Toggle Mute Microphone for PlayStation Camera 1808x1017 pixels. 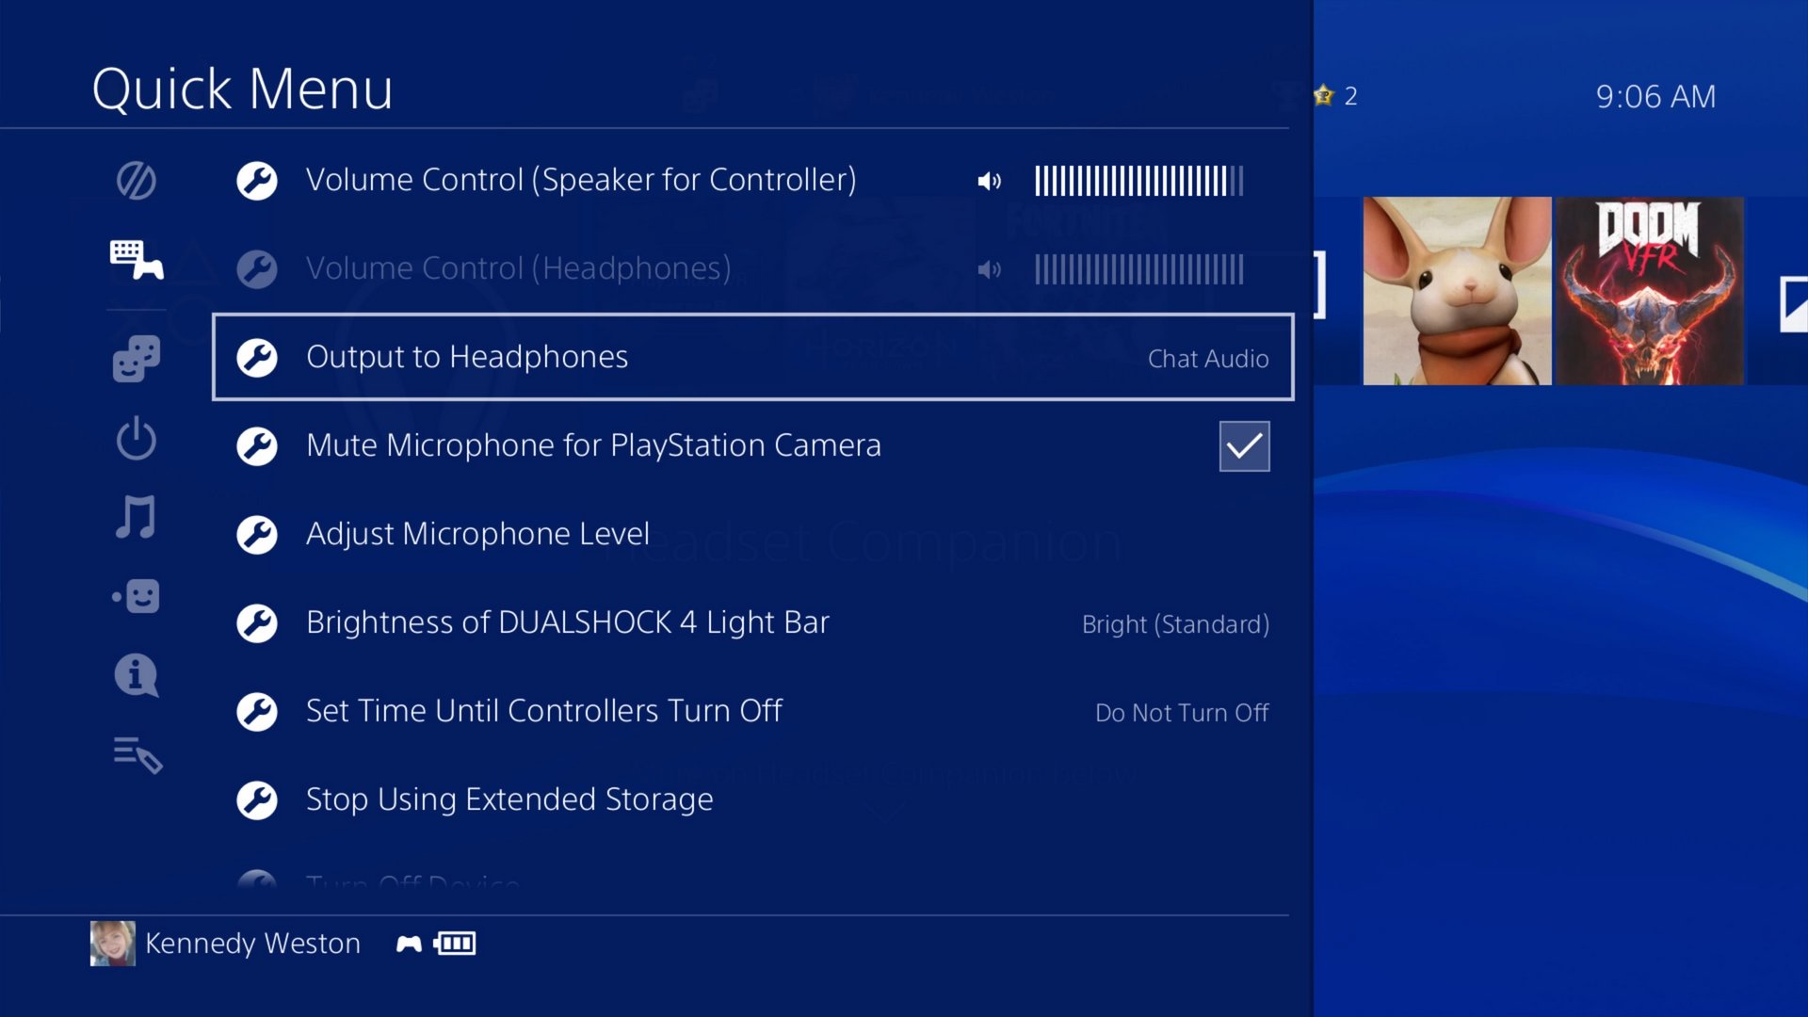(x=1242, y=445)
